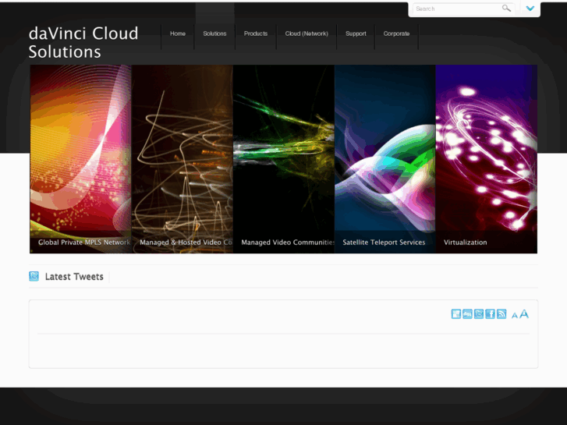Open the Solutions menu item
This screenshot has width=567, height=425.
point(214,34)
